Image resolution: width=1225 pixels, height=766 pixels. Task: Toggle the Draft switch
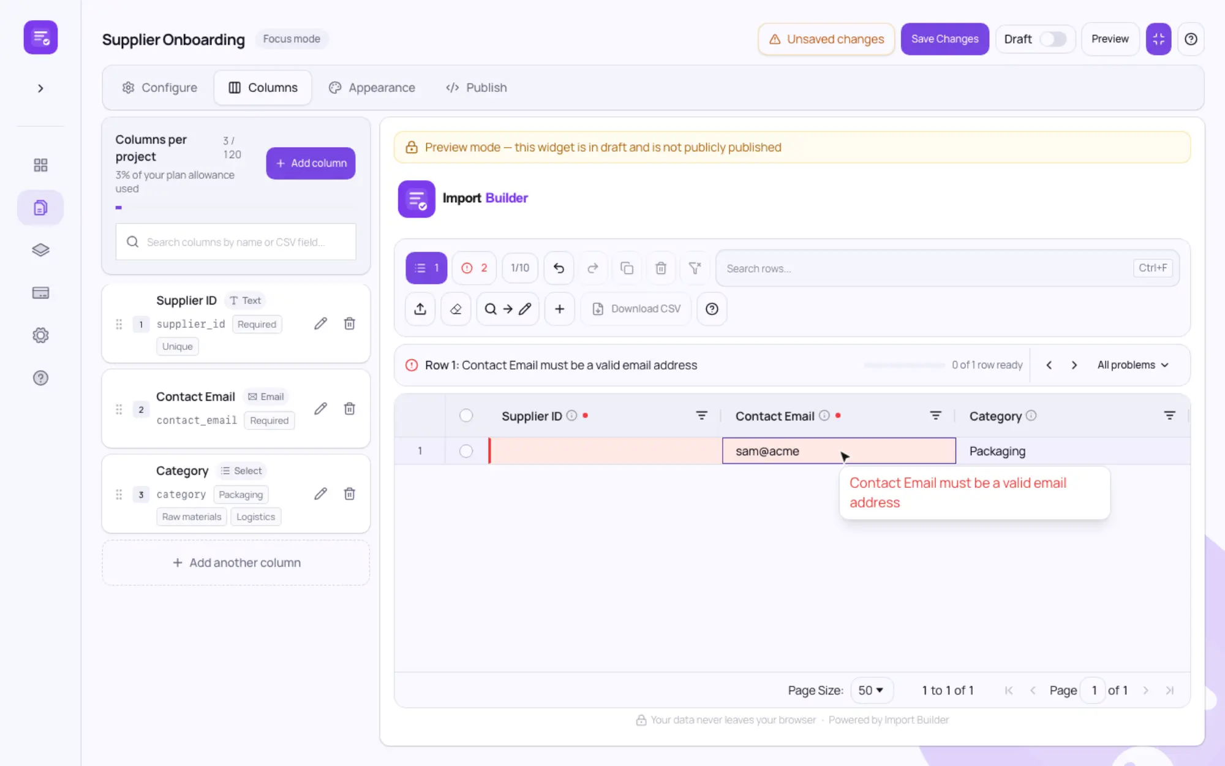coord(1053,39)
